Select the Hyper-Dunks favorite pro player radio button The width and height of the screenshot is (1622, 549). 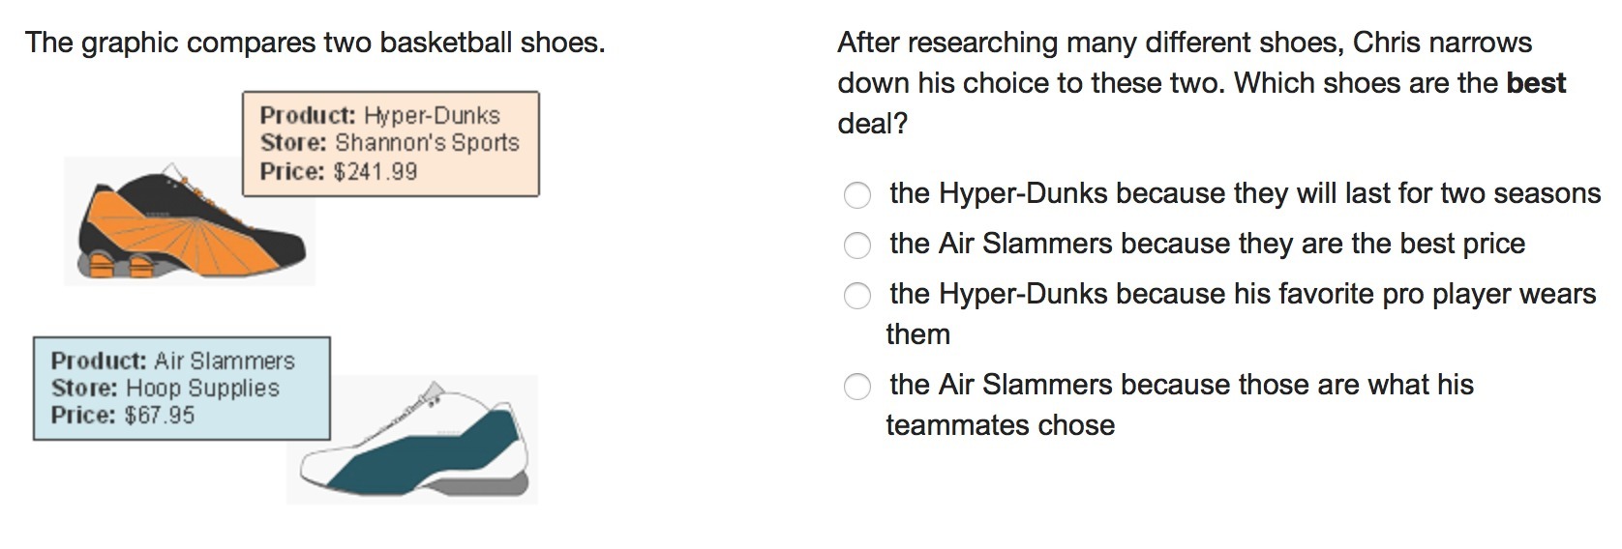(856, 296)
